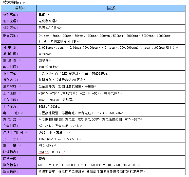Image resolution: width=189 pixels, height=177 pixels.
Task: Click the 工作湿度 label cell
Action: [19, 100]
